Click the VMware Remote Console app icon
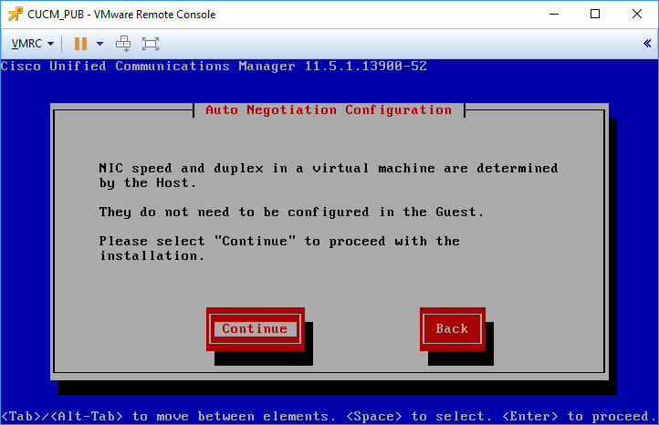Screen dimensions: 659x425 (16, 14)
